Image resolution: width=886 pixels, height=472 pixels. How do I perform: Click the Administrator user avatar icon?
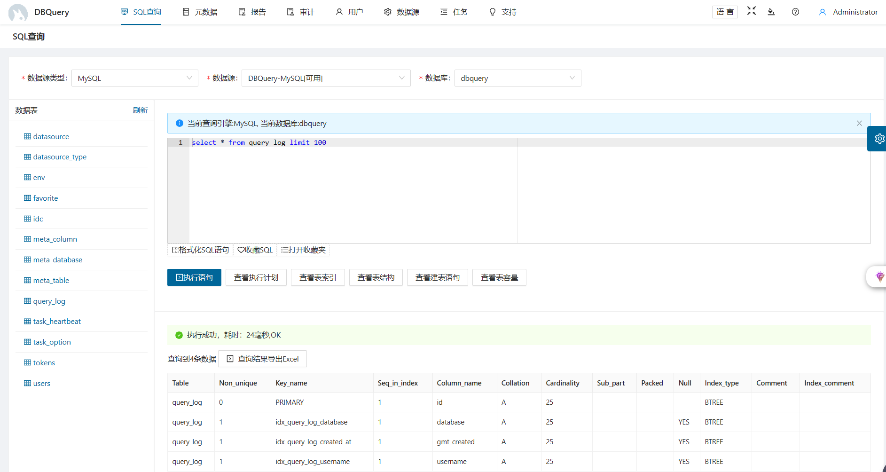click(823, 12)
